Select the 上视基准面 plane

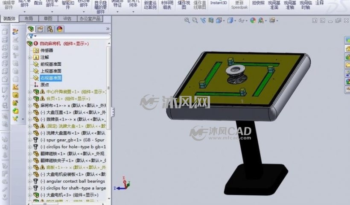tap(51, 71)
